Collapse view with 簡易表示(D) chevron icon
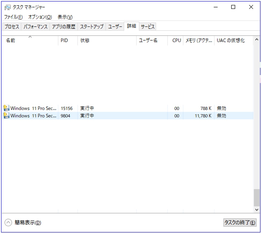 pyautogui.click(x=8, y=222)
